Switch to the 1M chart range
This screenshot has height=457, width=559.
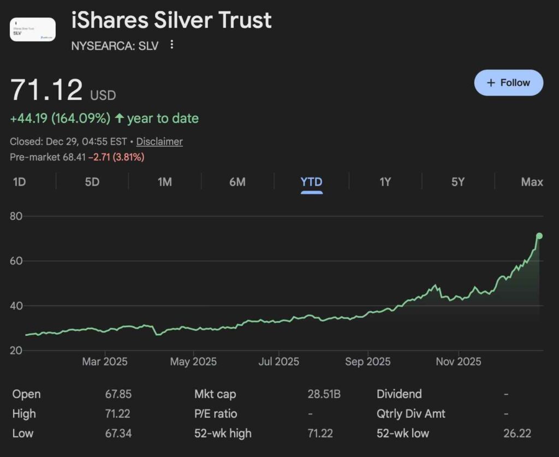pos(165,182)
